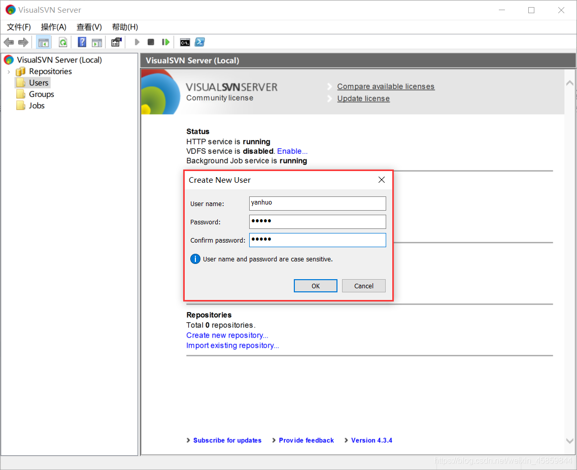Click the Refresh toolbar icon
This screenshot has width=577, height=470.
(63, 42)
